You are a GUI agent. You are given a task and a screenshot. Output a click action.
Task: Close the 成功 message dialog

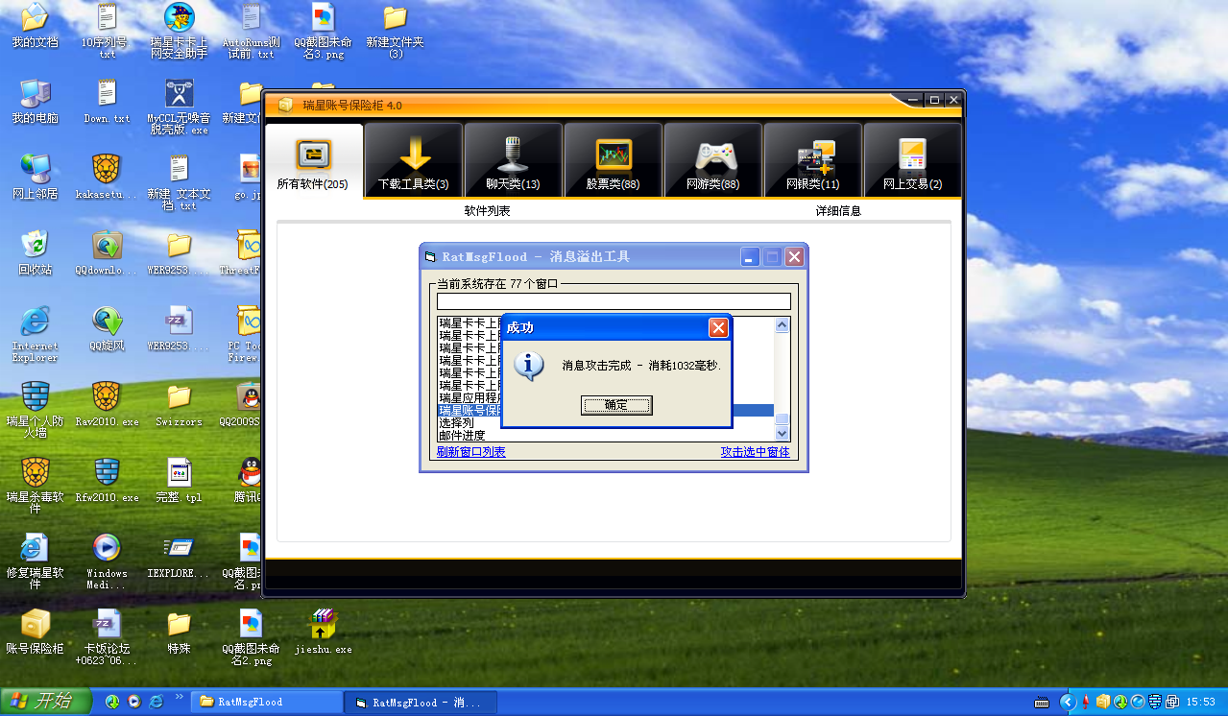click(x=718, y=328)
